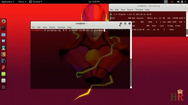Open the workspace indicator in top bar
This screenshot has width=188, height=105.
pyautogui.click(x=166, y=2)
